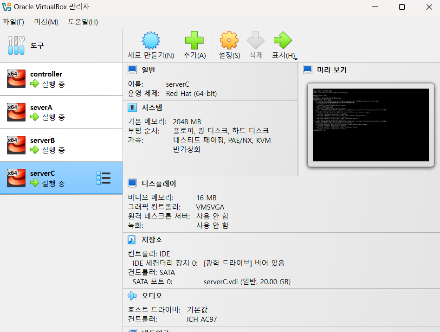The width and height of the screenshot is (440, 332).
Task: Open the Help (도움말) menu
Action: pos(83,22)
